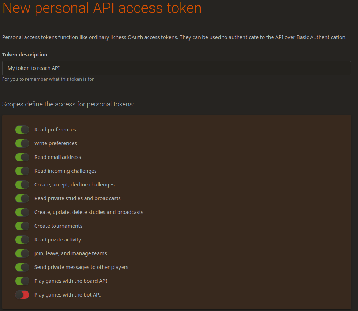Click the "Write preferences" label text
Viewport: 358px width, 311px height.
click(x=55, y=143)
